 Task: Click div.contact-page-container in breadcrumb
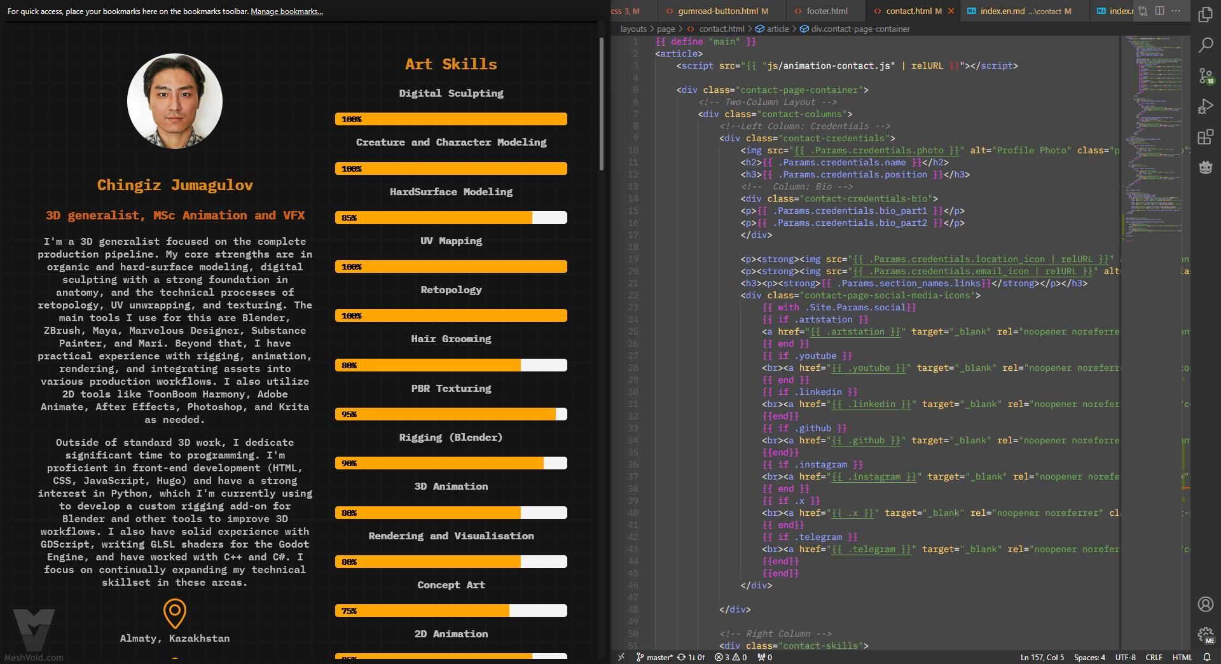point(860,29)
